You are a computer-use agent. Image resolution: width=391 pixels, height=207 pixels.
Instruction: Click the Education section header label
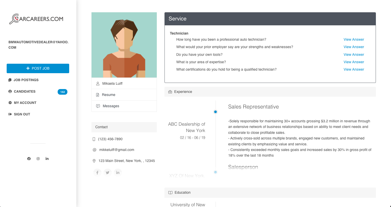[x=182, y=192]
